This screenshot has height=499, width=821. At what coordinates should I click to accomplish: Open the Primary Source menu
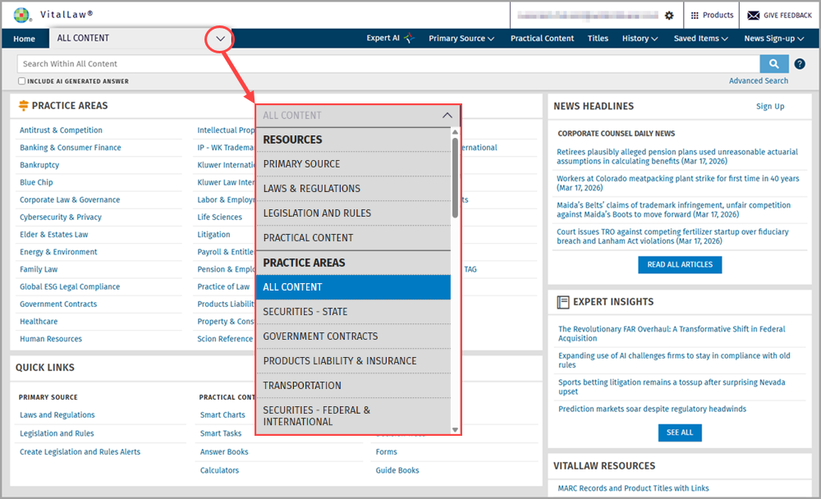point(461,39)
